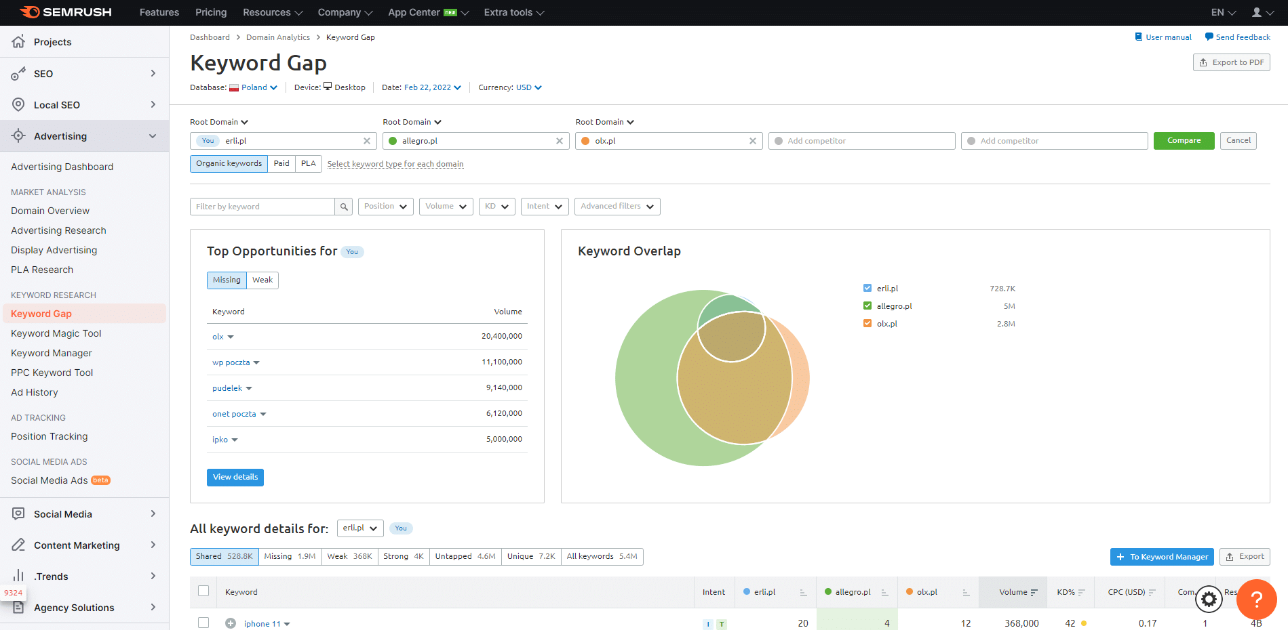This screenshot has height=630, width=1288.
Task: Click the Content Marketing pencil icon
Action: coord(18,545)
